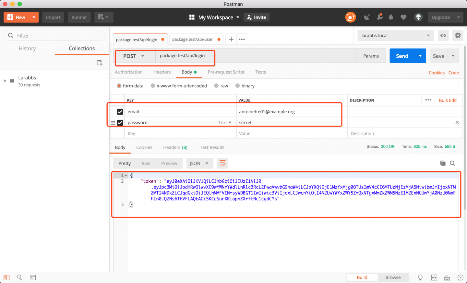Click the Invite button

pos(257,17)
